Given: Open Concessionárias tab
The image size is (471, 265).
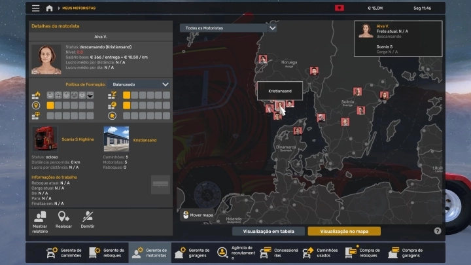Looking at the screenshot, I should click(279, 253).
